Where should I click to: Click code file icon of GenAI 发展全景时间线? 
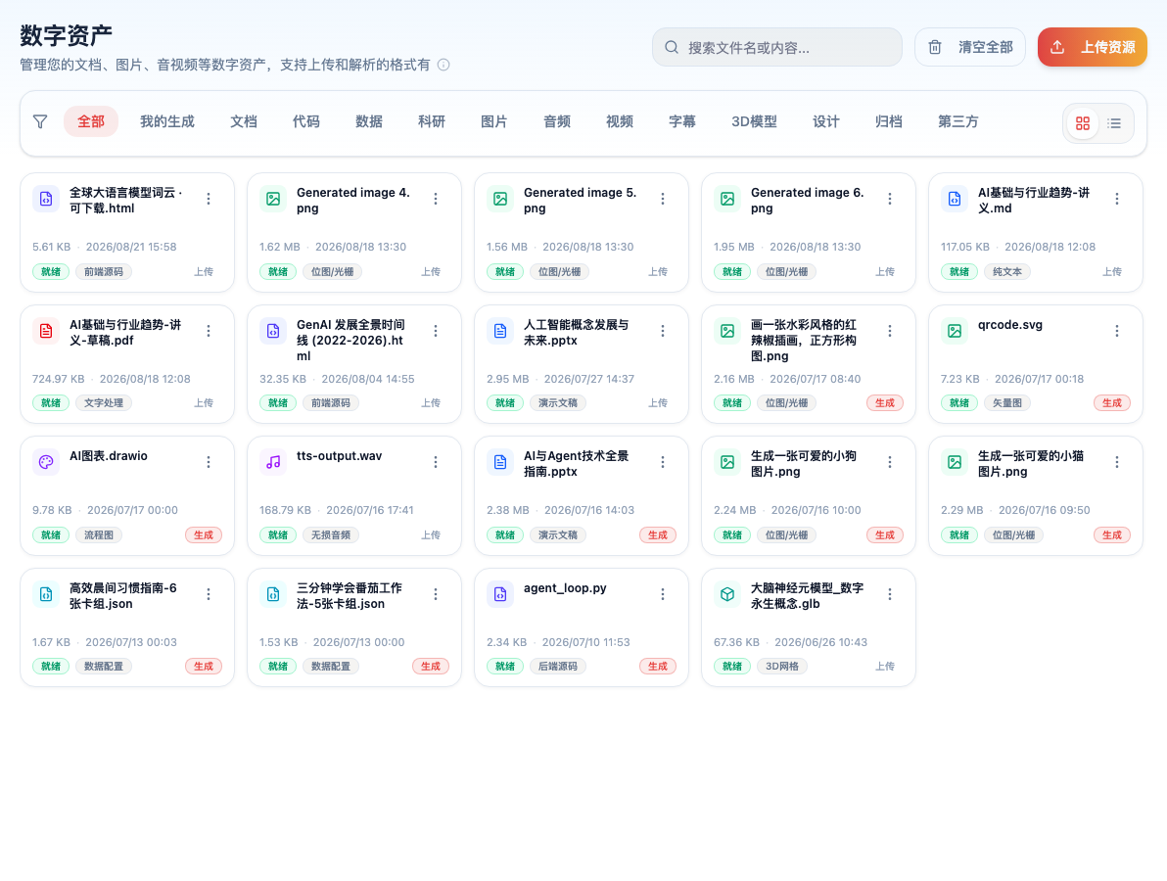tap(273, 331)
